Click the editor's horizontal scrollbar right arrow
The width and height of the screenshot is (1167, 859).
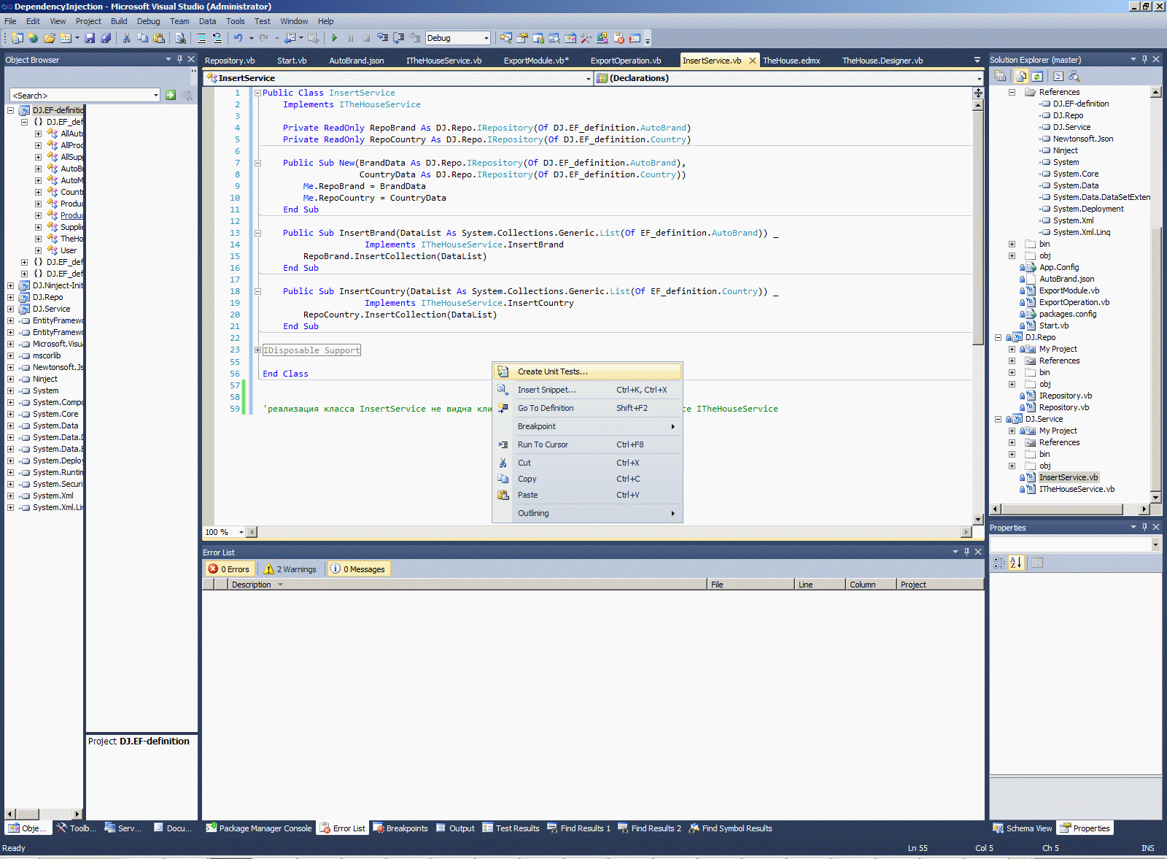(966, 532)
